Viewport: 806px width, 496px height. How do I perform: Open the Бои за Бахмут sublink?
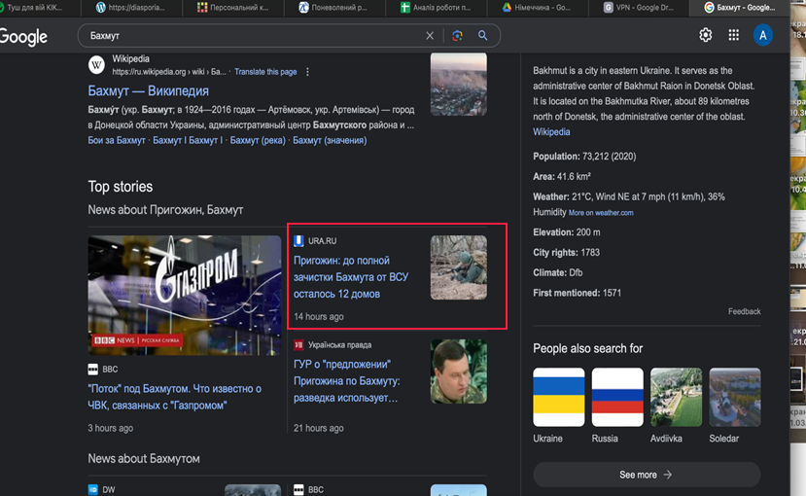(x=117, y=141)
